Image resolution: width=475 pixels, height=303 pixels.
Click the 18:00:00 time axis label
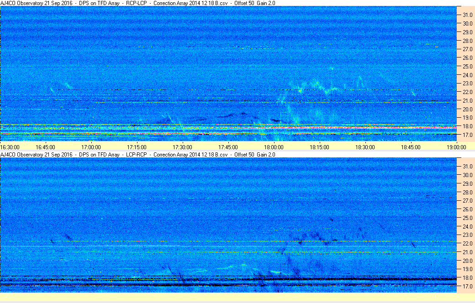(x=274, y=147)
